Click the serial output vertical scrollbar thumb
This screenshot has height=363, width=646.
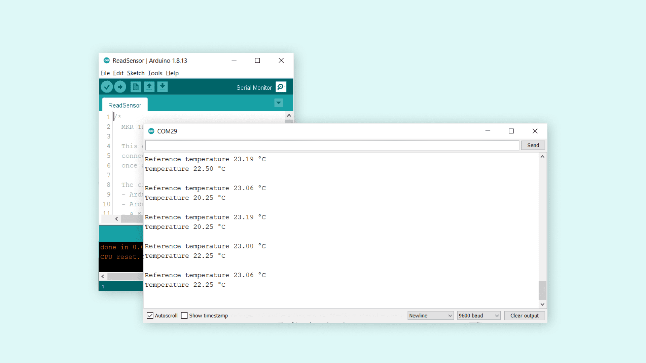[x=542, y=290]
